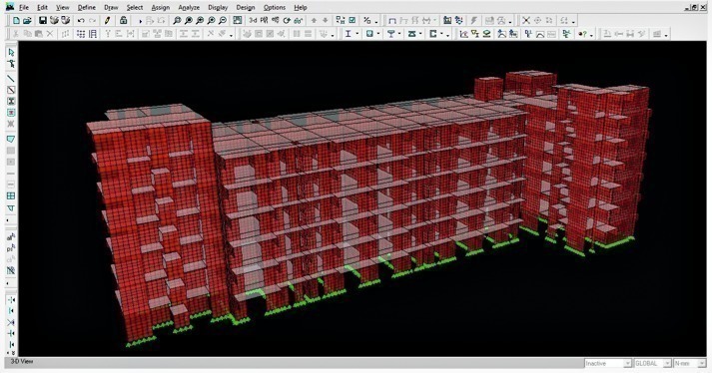Open the Define menu
The height and width of the screenshot is (373, 712).
(86, 7)
